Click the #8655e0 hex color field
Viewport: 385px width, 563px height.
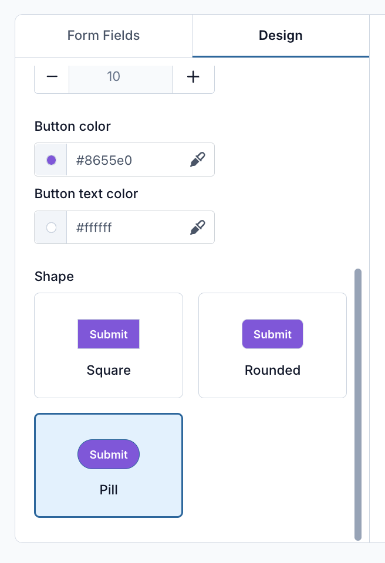[127, 160]
